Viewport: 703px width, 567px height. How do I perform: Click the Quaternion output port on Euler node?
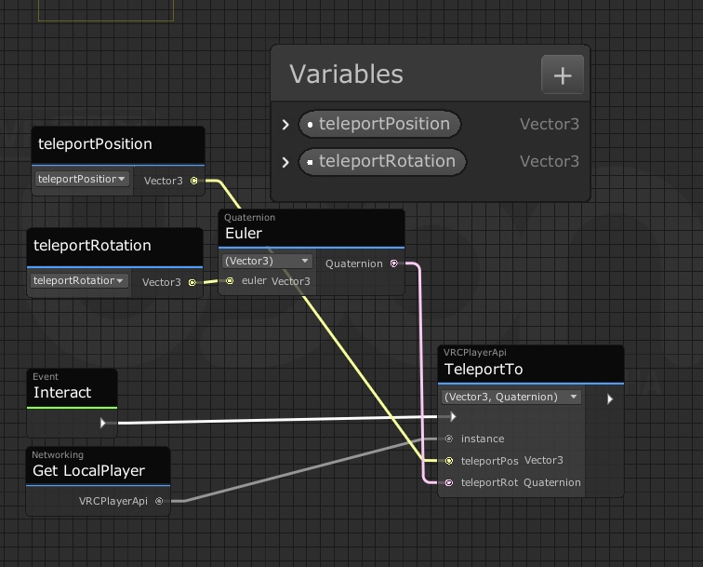tap(394, 263)
